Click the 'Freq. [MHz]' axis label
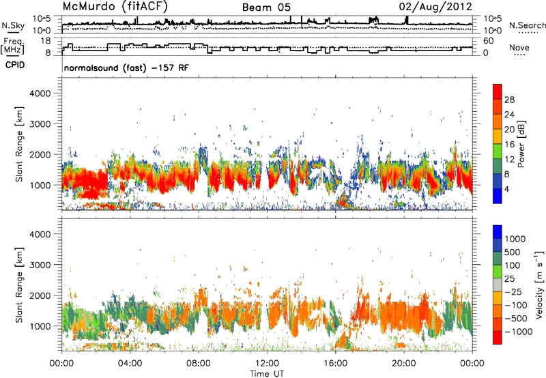Screen dimensions: 546x378 12,46
